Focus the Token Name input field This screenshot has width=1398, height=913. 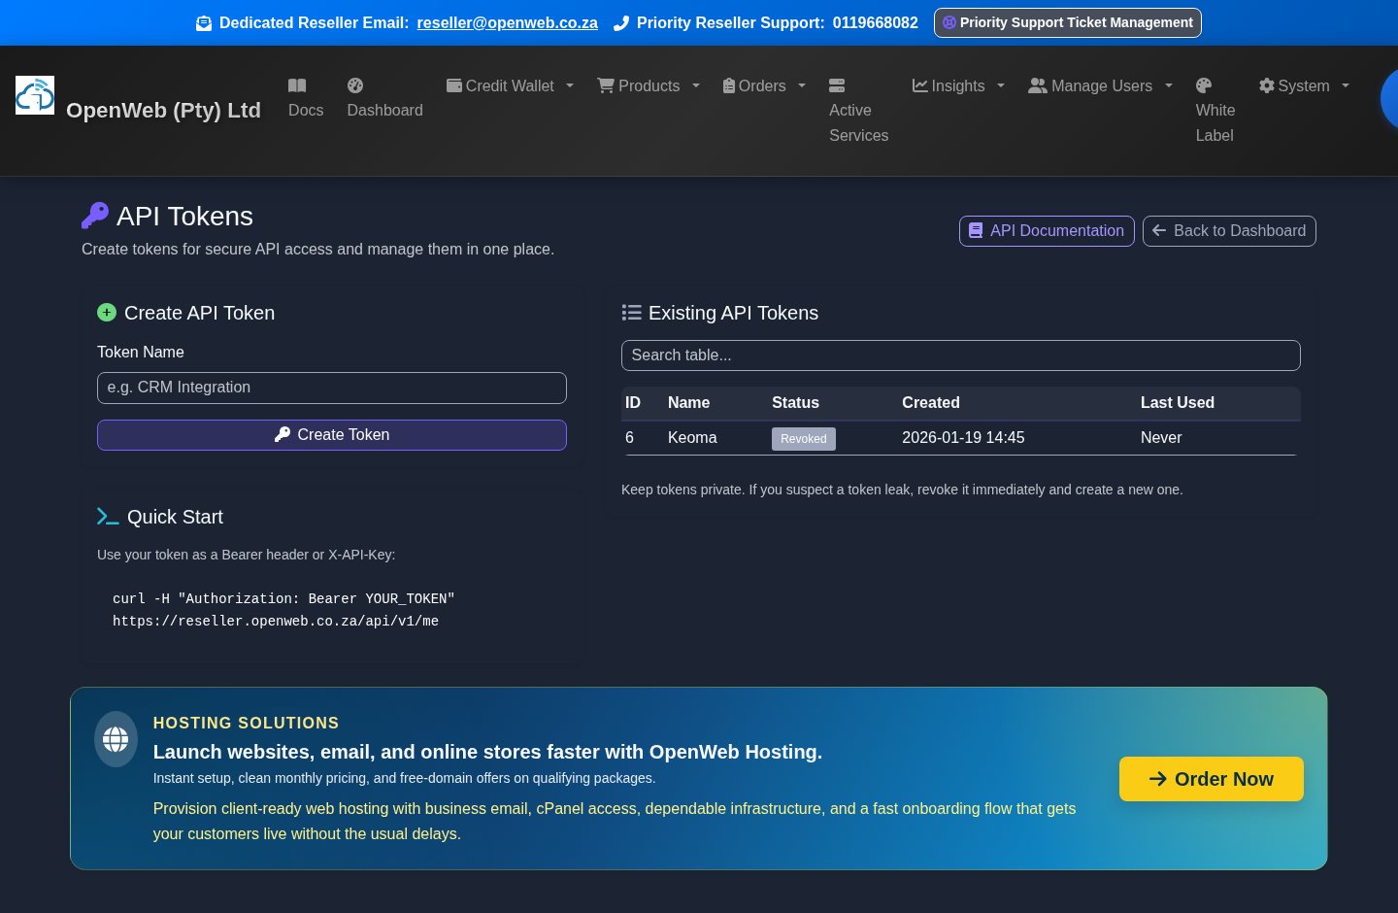(x=332, y=388)
